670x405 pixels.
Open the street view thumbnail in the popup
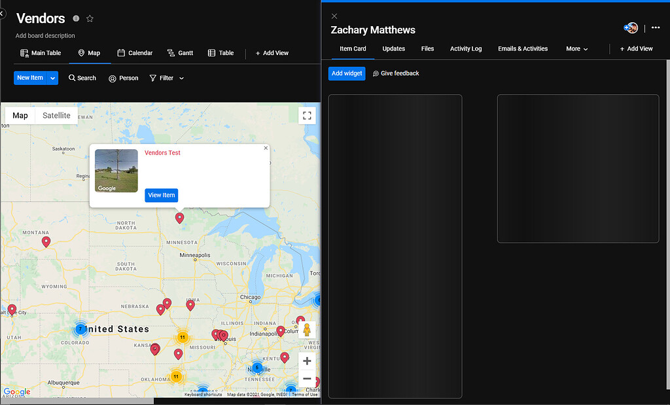pyautogui.click(x=116, y=171)
